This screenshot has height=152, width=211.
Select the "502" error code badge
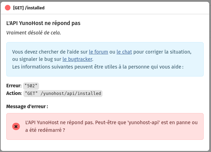point(31,86)
